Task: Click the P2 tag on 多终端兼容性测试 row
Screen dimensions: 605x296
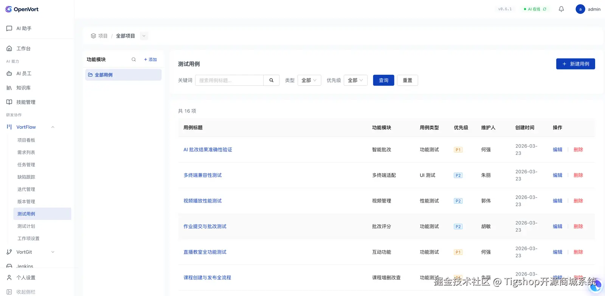Action: click(x=458, y=176)
